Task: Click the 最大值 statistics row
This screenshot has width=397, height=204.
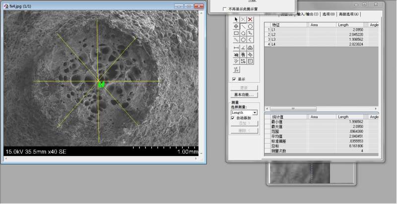Action: pos(322,126)
